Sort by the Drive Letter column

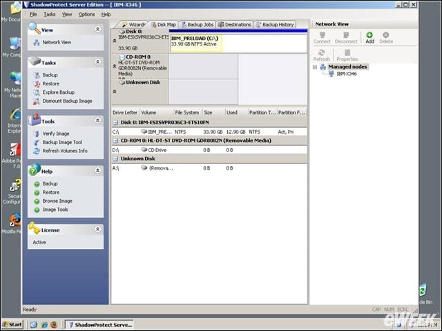coord(125,112)
